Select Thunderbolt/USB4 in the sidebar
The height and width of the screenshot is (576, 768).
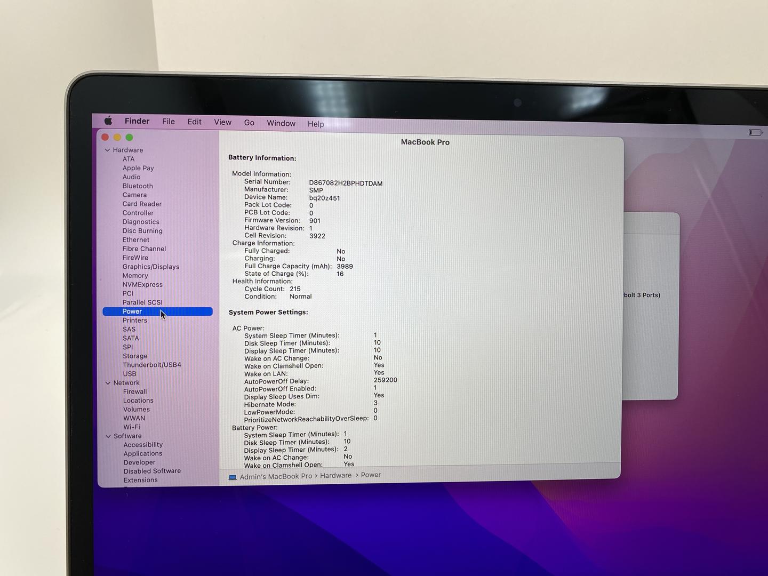click(152, 365)
